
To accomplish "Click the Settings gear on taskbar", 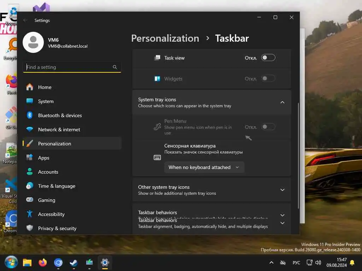I will click(x=105, y=263).
